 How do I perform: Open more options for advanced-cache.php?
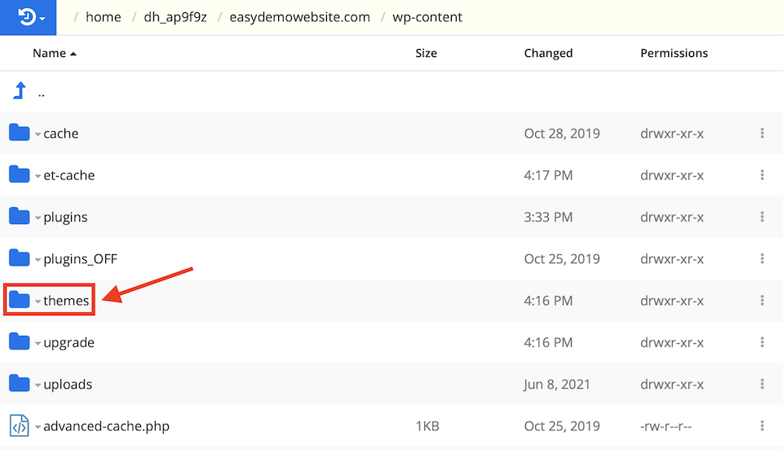coord(762,426)
